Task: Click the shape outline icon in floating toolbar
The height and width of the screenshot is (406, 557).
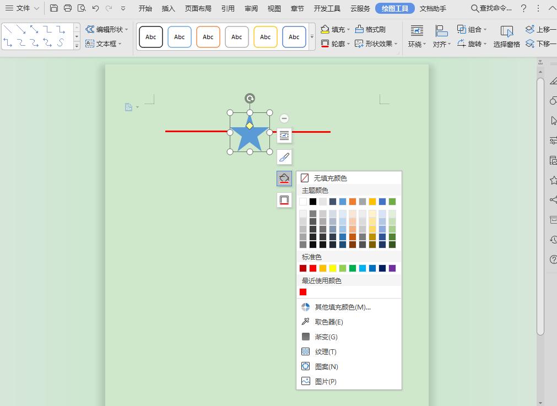Action: click(284, 200)
